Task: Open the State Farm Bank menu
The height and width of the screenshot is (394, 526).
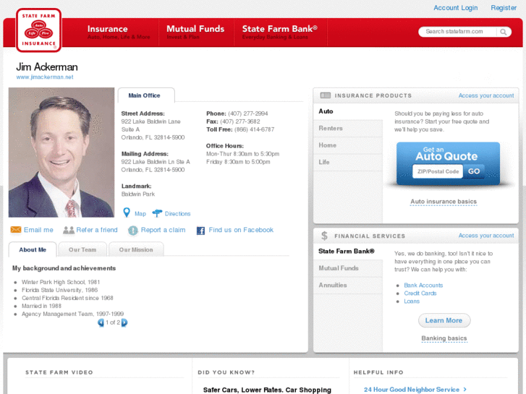Action: 280,33
